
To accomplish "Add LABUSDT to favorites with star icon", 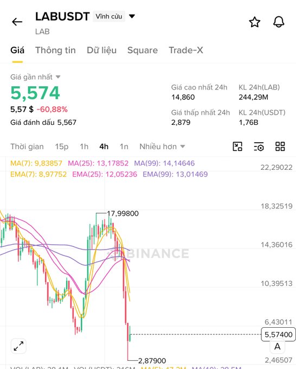I will point(255,22).
